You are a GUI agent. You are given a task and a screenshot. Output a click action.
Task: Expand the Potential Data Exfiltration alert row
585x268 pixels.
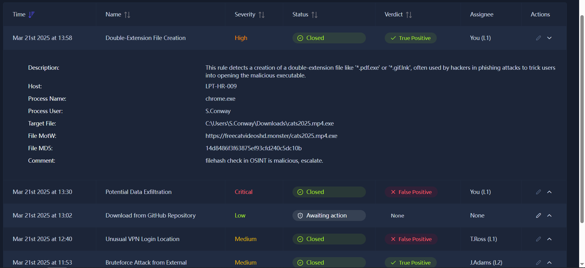pos(549,192)
